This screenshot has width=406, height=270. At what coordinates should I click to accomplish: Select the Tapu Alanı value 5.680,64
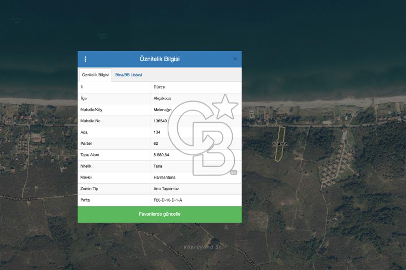161,155
